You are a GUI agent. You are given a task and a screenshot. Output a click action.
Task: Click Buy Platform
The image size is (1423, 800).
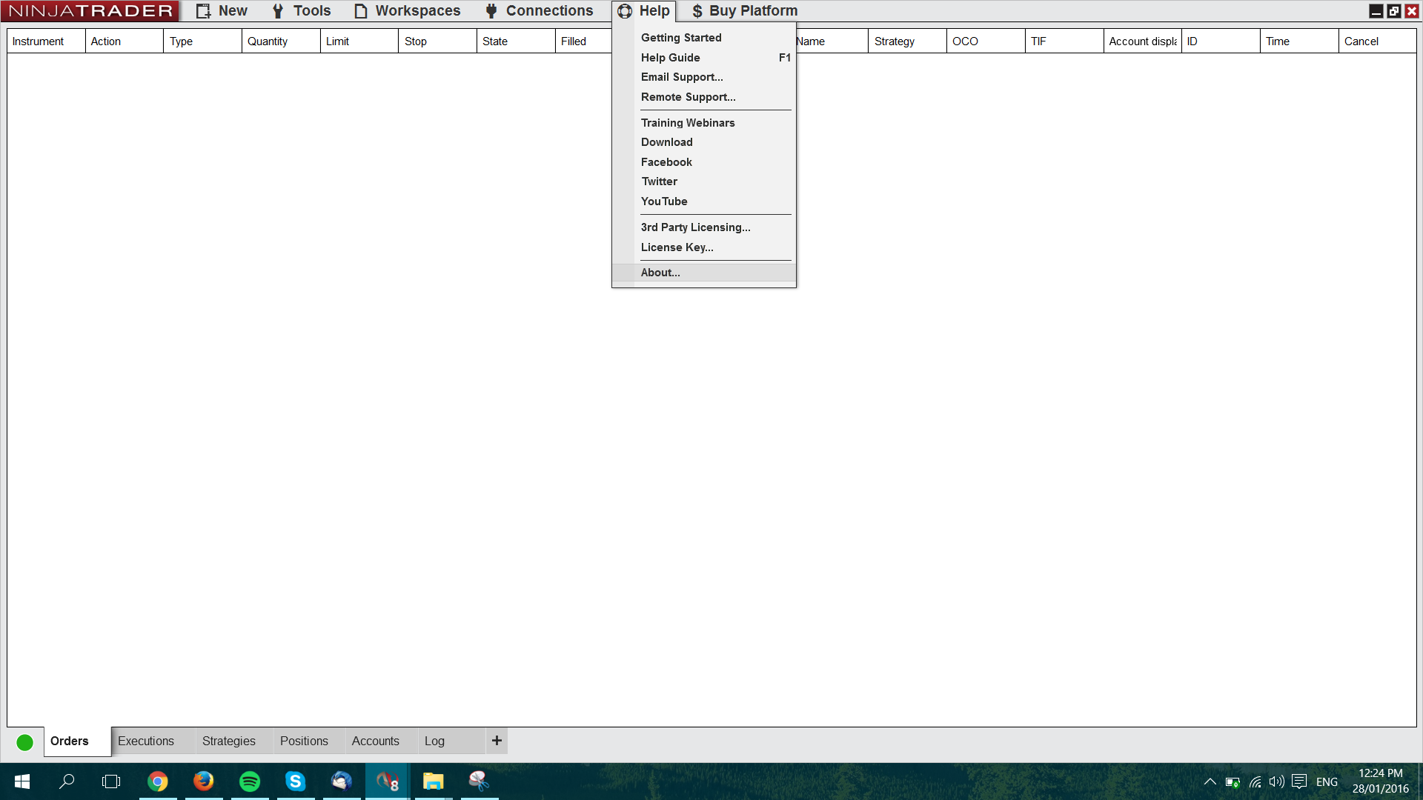click(x=744, y=11)
